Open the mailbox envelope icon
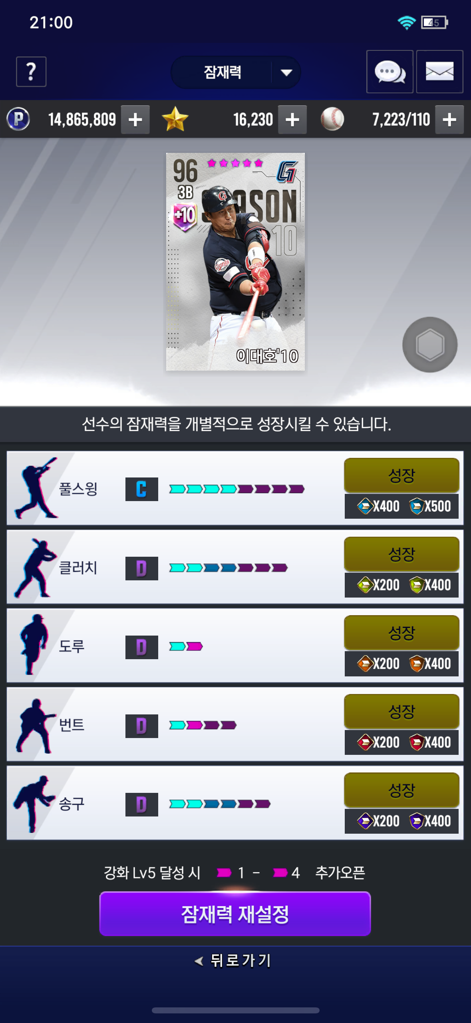This screenshot has width=471, height=1023. (x=439, y=72)
